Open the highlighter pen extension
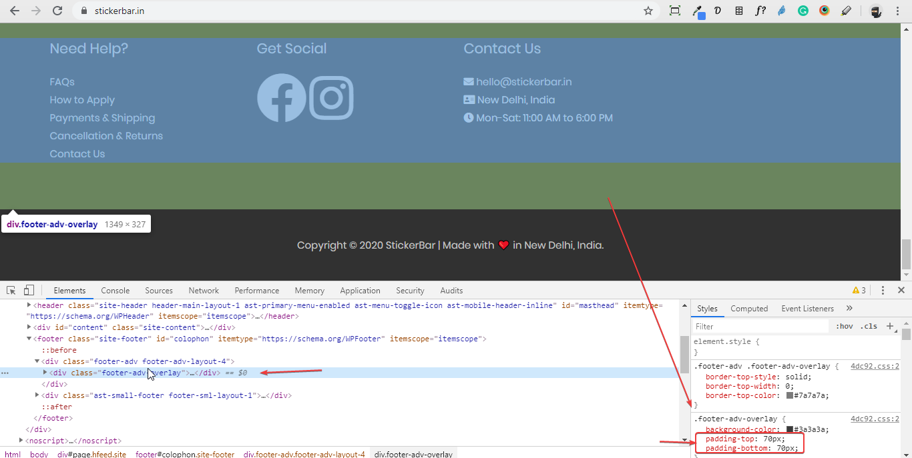 (846, 11)
